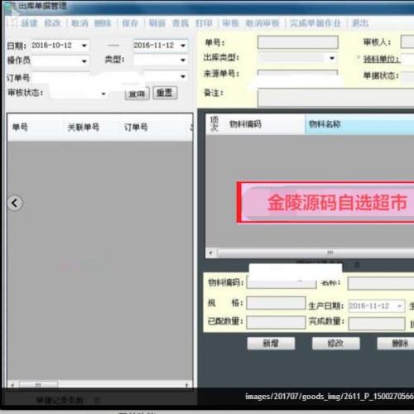Click the 删除 button below the detail form

point(396,344)
